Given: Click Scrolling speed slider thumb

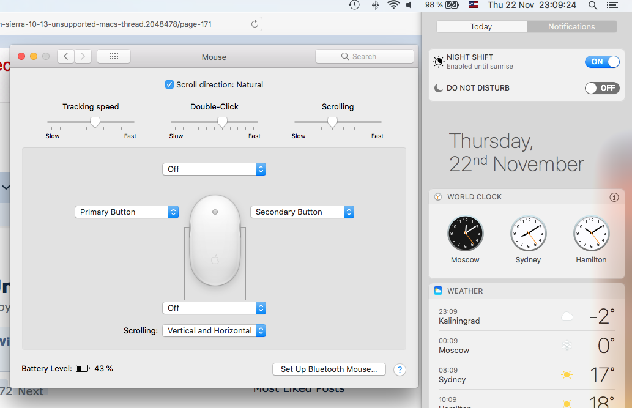Looking at the screenshot, I should tap(332, 122).
